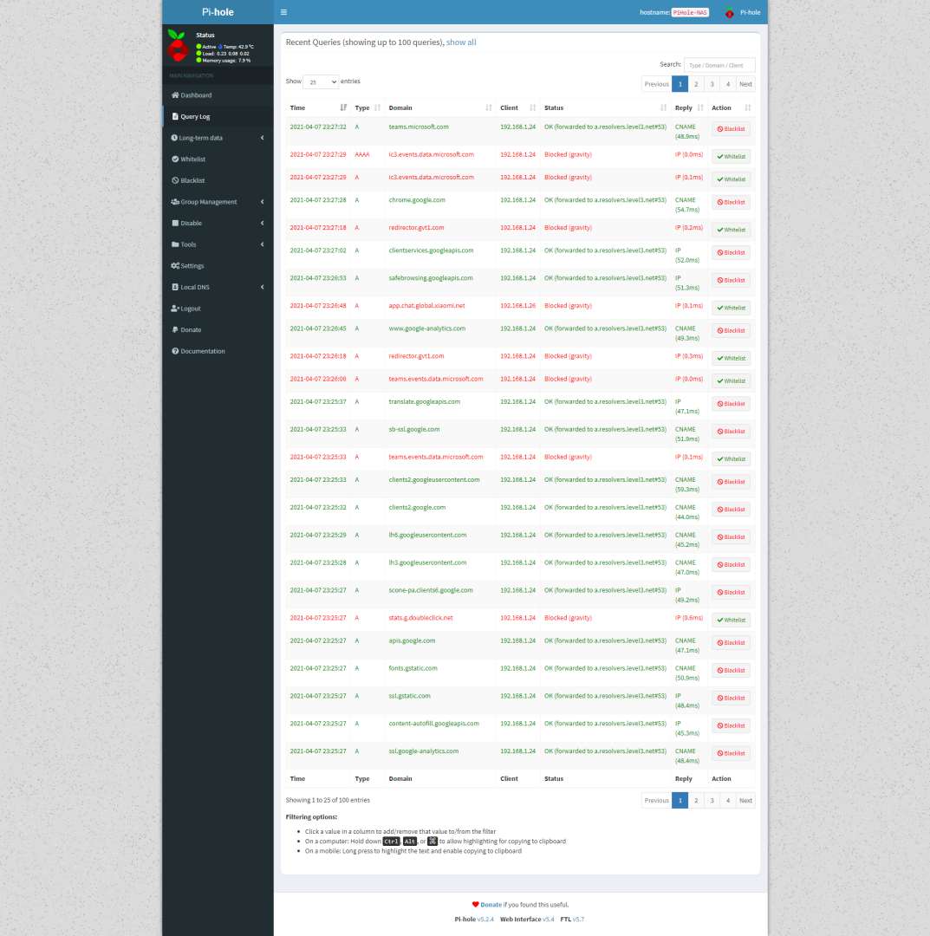Blacklist clientservices.googleapis.com
930x936 pixels.
click(x=731, y=252)
